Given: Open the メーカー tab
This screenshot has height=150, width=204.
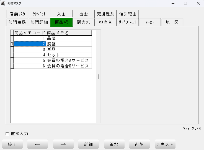Looking at the screenshot, I should 150,22.
